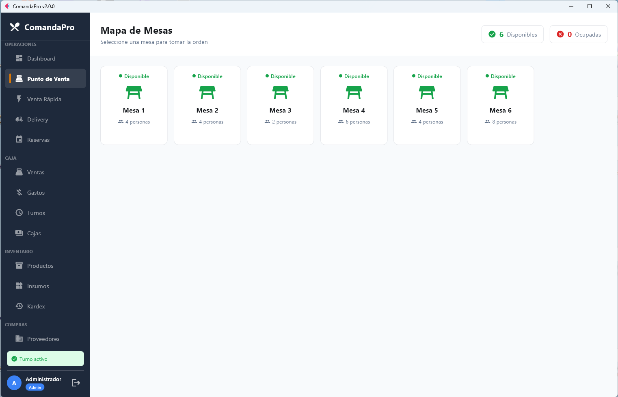Minimize the ComandaPro window
The height and width of the screenshot is (397, 618).
(571, 6)
